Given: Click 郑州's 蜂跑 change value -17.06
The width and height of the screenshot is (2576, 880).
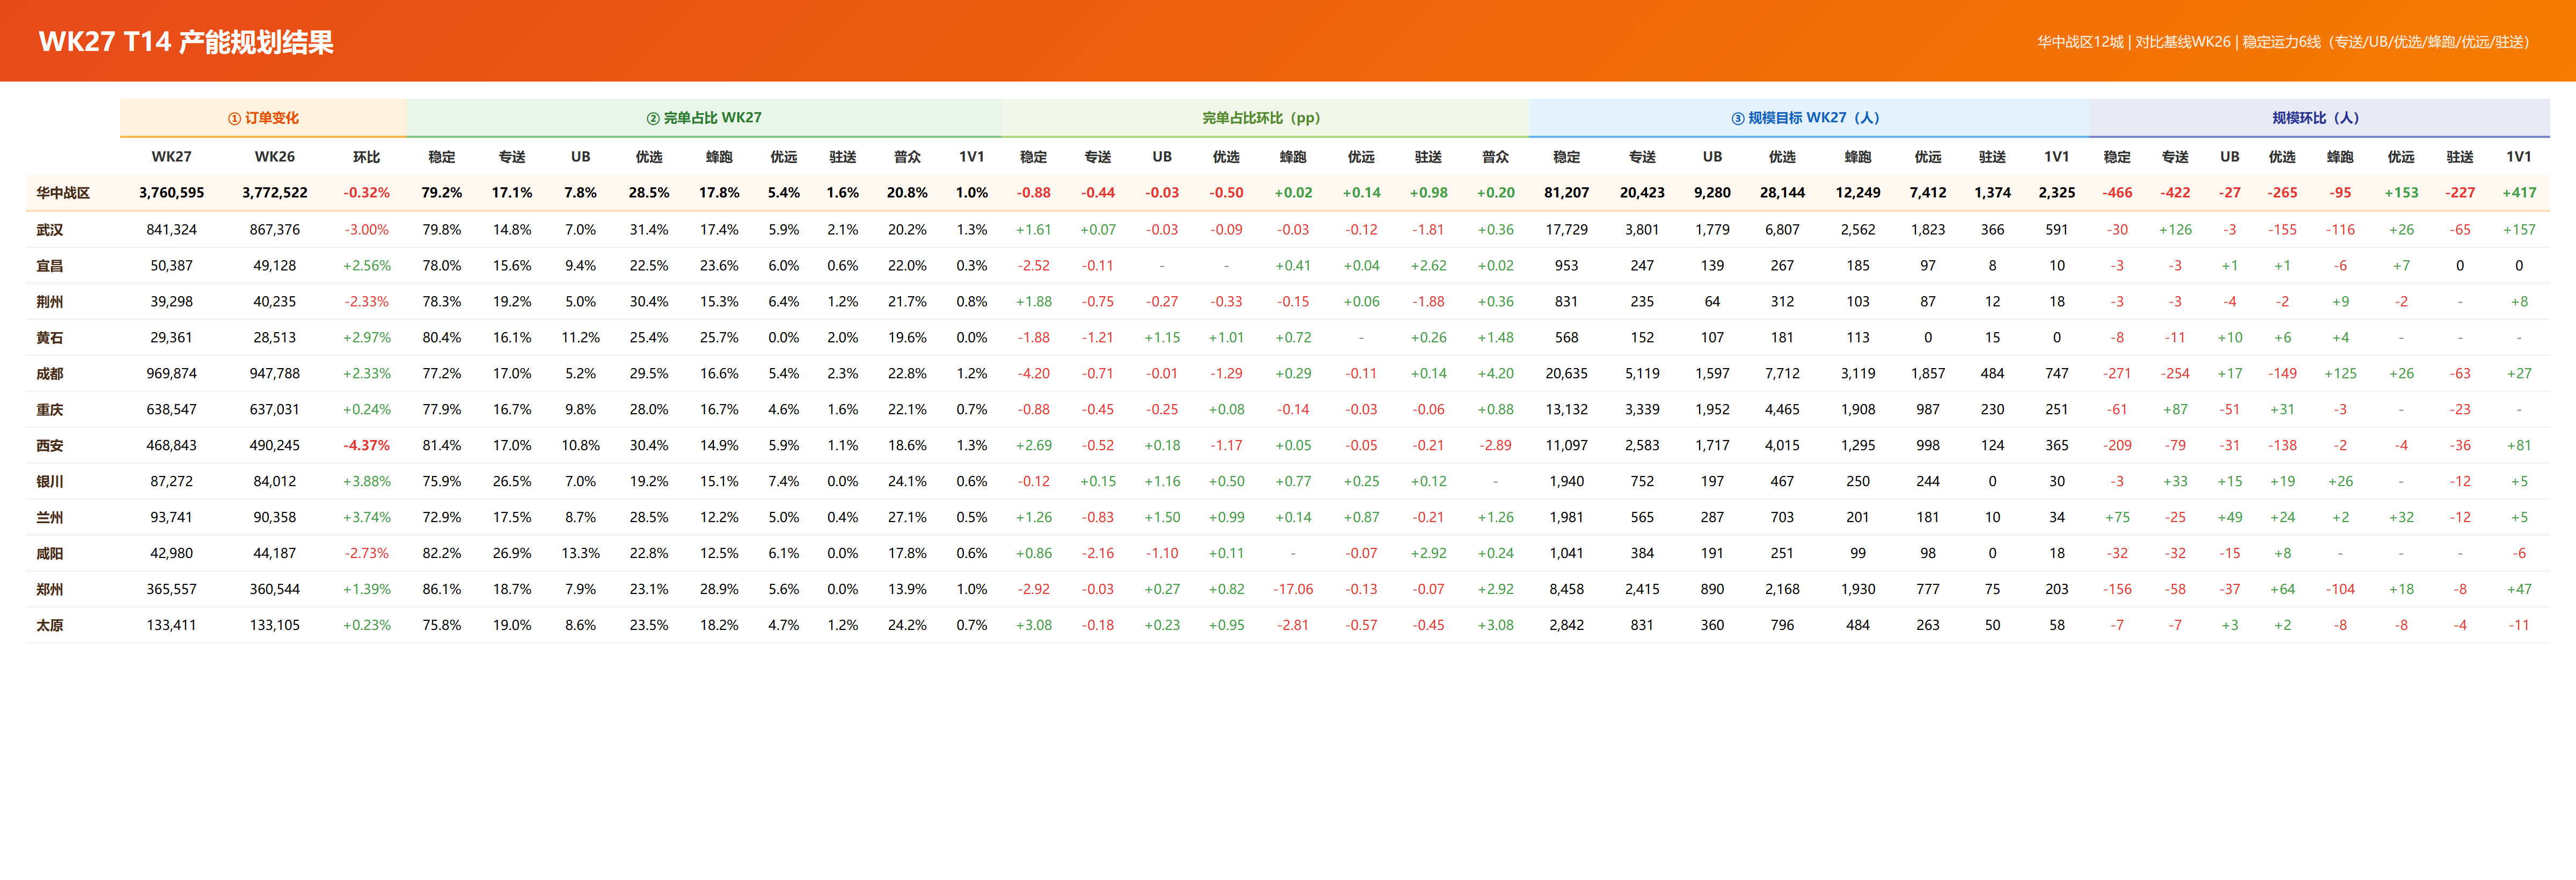Looking at the screenshot, I should (1293, 590).
